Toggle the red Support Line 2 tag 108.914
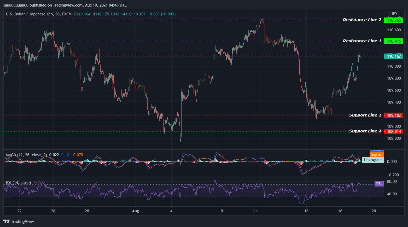408x227 pixels. pyautogui.click(x=394, y=131)
